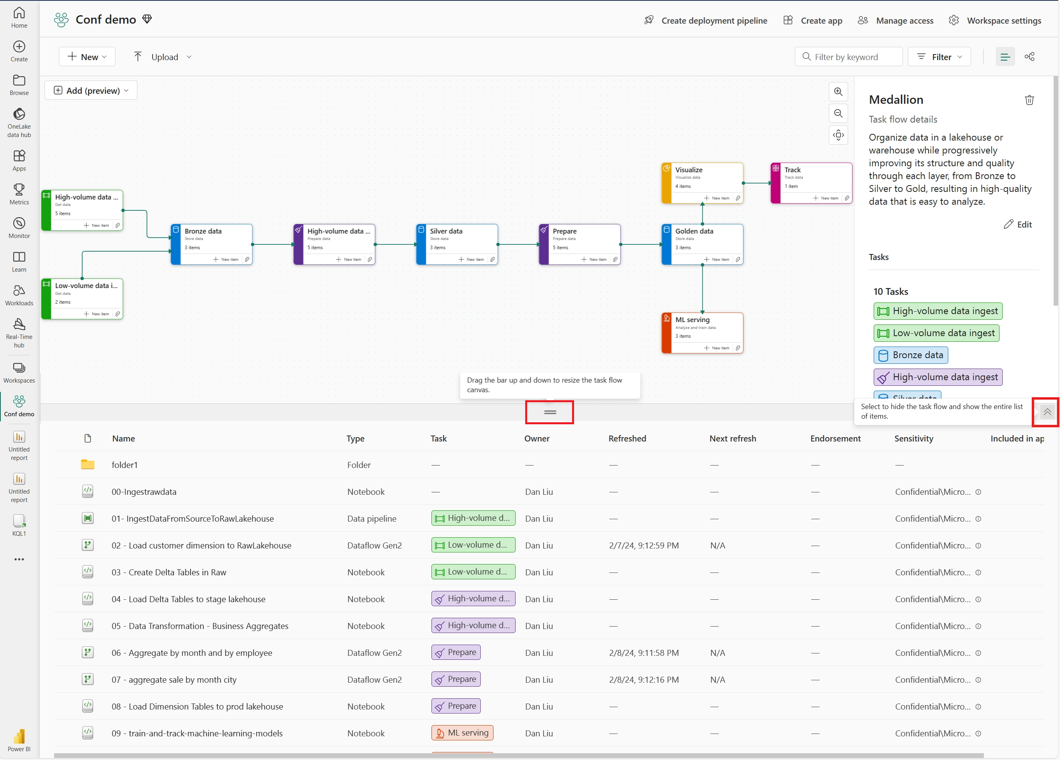The width and height of the screenshot is (1060, 760).
Task: Select the Prepare task card
Action: tap(580, 244)
